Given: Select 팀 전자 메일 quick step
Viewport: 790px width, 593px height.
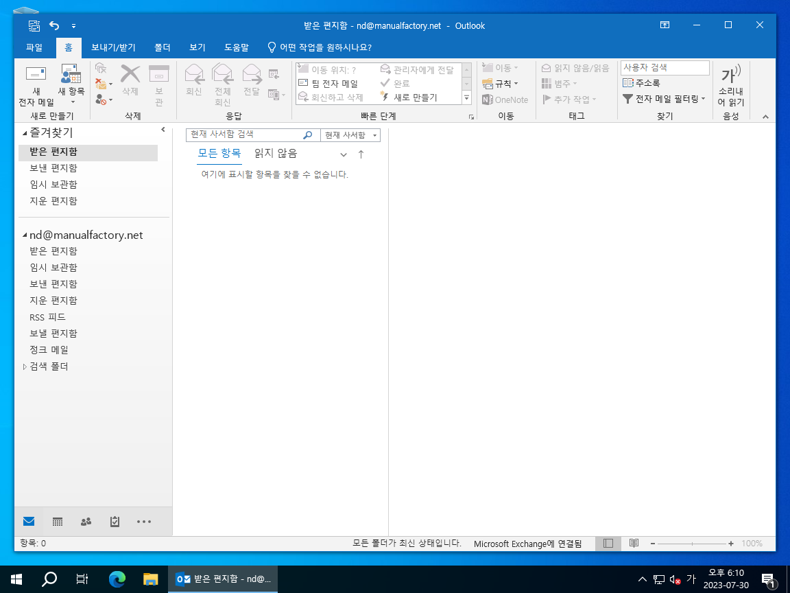Looking at the screenshot, I should (328, 84).
